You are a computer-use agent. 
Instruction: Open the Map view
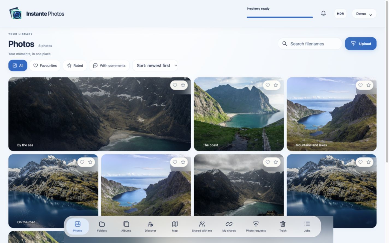175,226
